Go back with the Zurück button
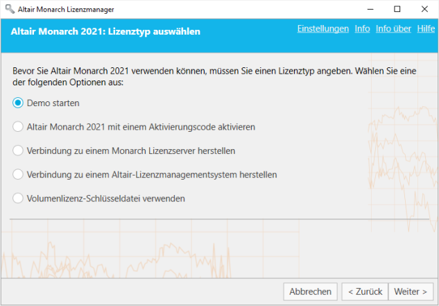 (x=365, y=291)
